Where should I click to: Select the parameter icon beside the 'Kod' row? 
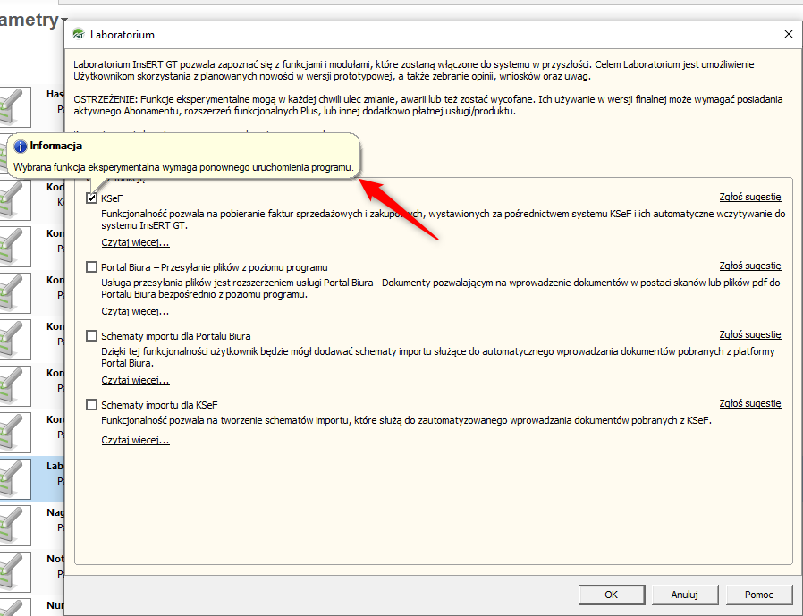coord(15,200)
